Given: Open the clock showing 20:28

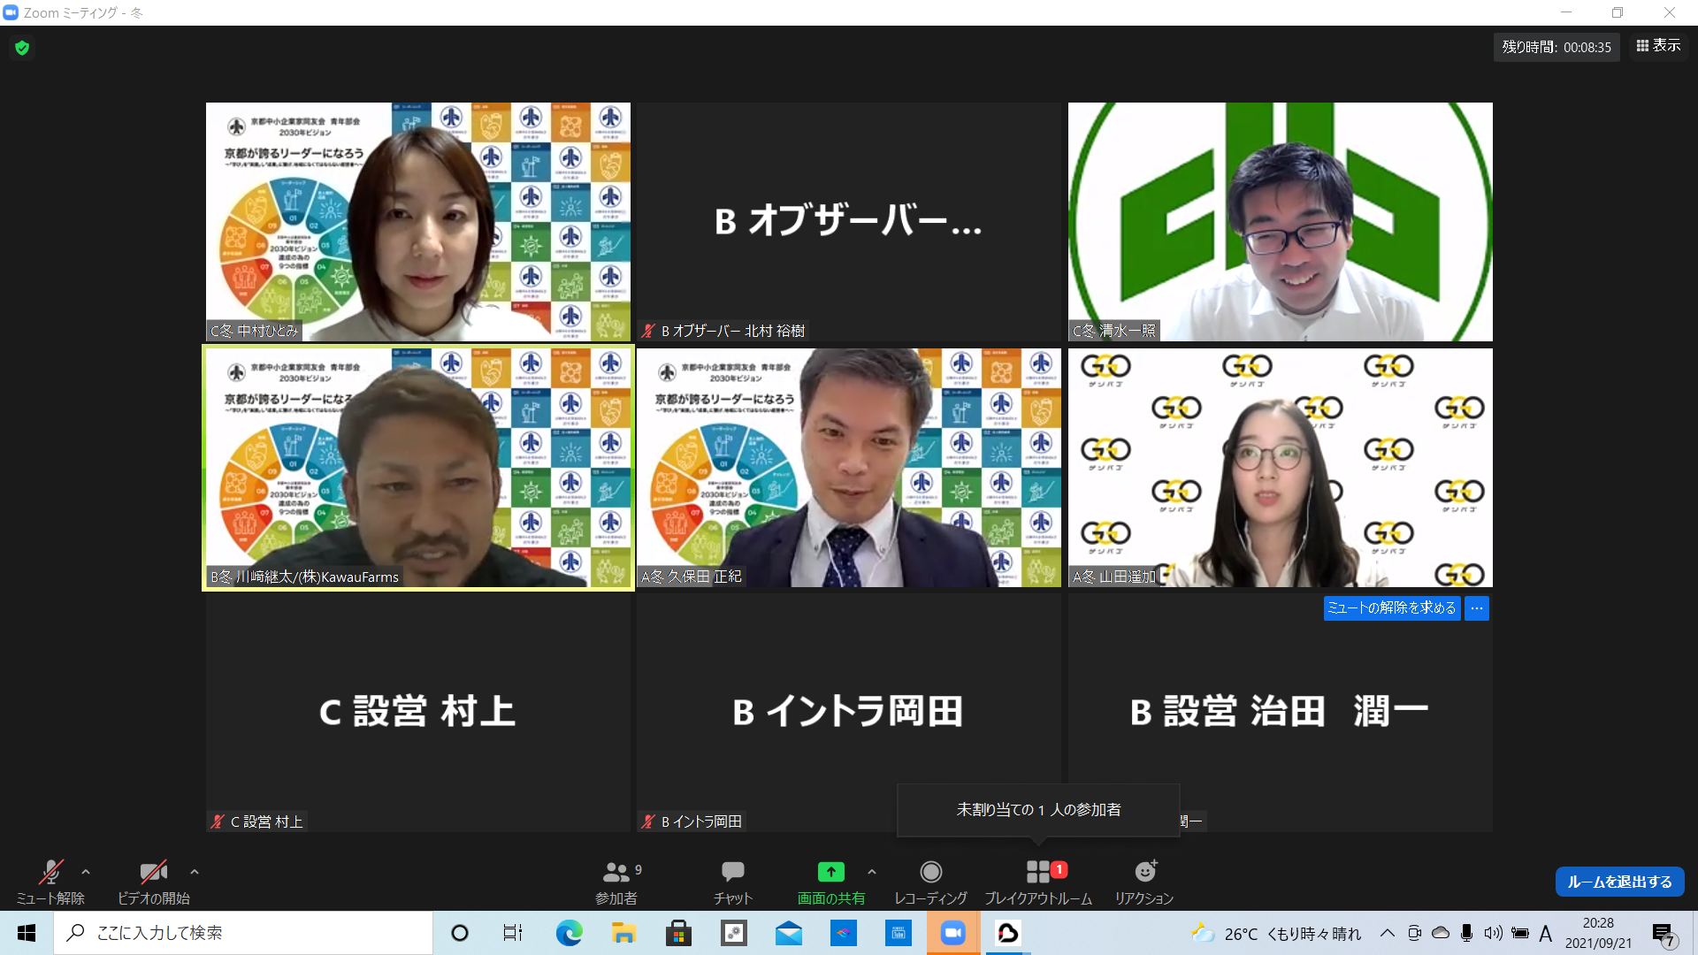Looking at the screenshot, I should point(1598,933).
